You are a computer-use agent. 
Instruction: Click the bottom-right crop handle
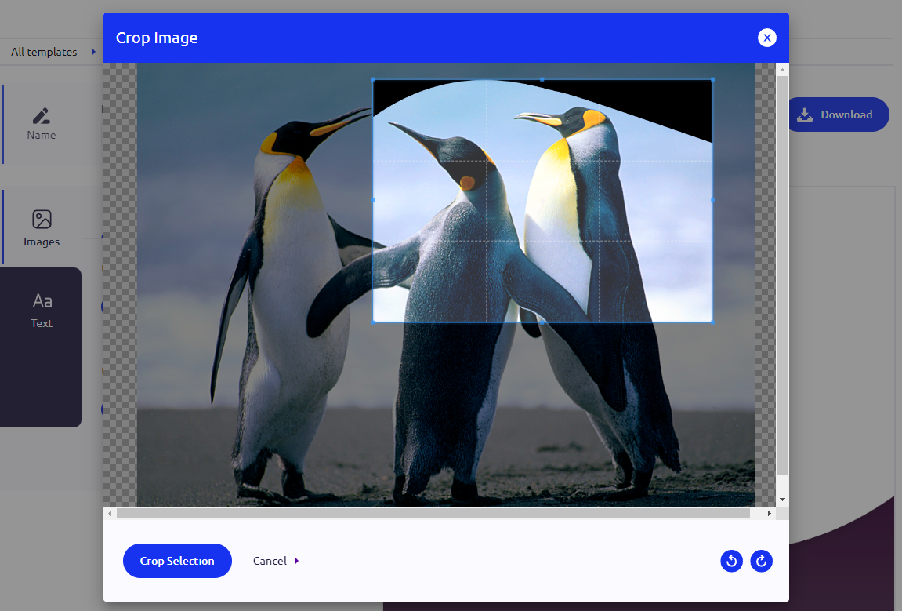(x=712, y=322)
